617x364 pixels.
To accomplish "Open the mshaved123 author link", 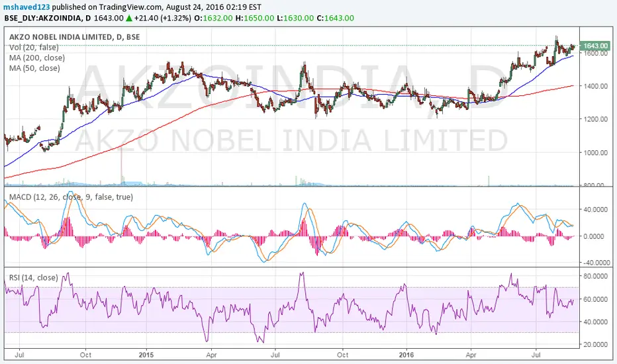I will coord(26,7).
